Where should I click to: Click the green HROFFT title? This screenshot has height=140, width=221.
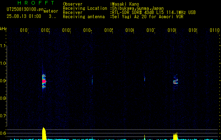coord(36,3)
